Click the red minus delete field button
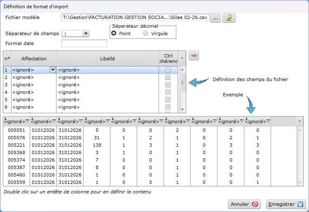309x212 pixels. 194,55
